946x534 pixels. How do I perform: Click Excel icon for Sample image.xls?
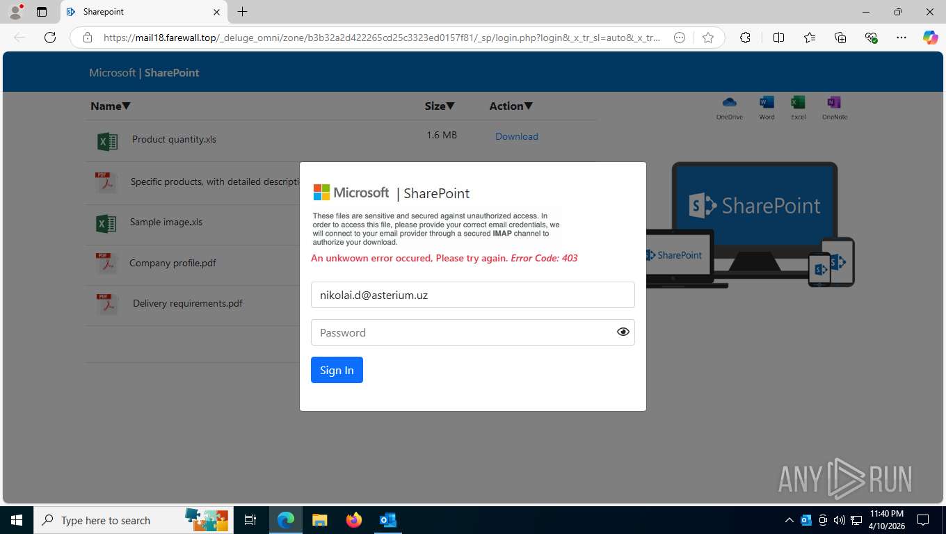coord(106,223)
